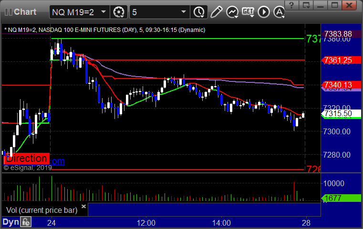363x229 pixels.
Task: Minimize the chart window
Action: (321, 5)
